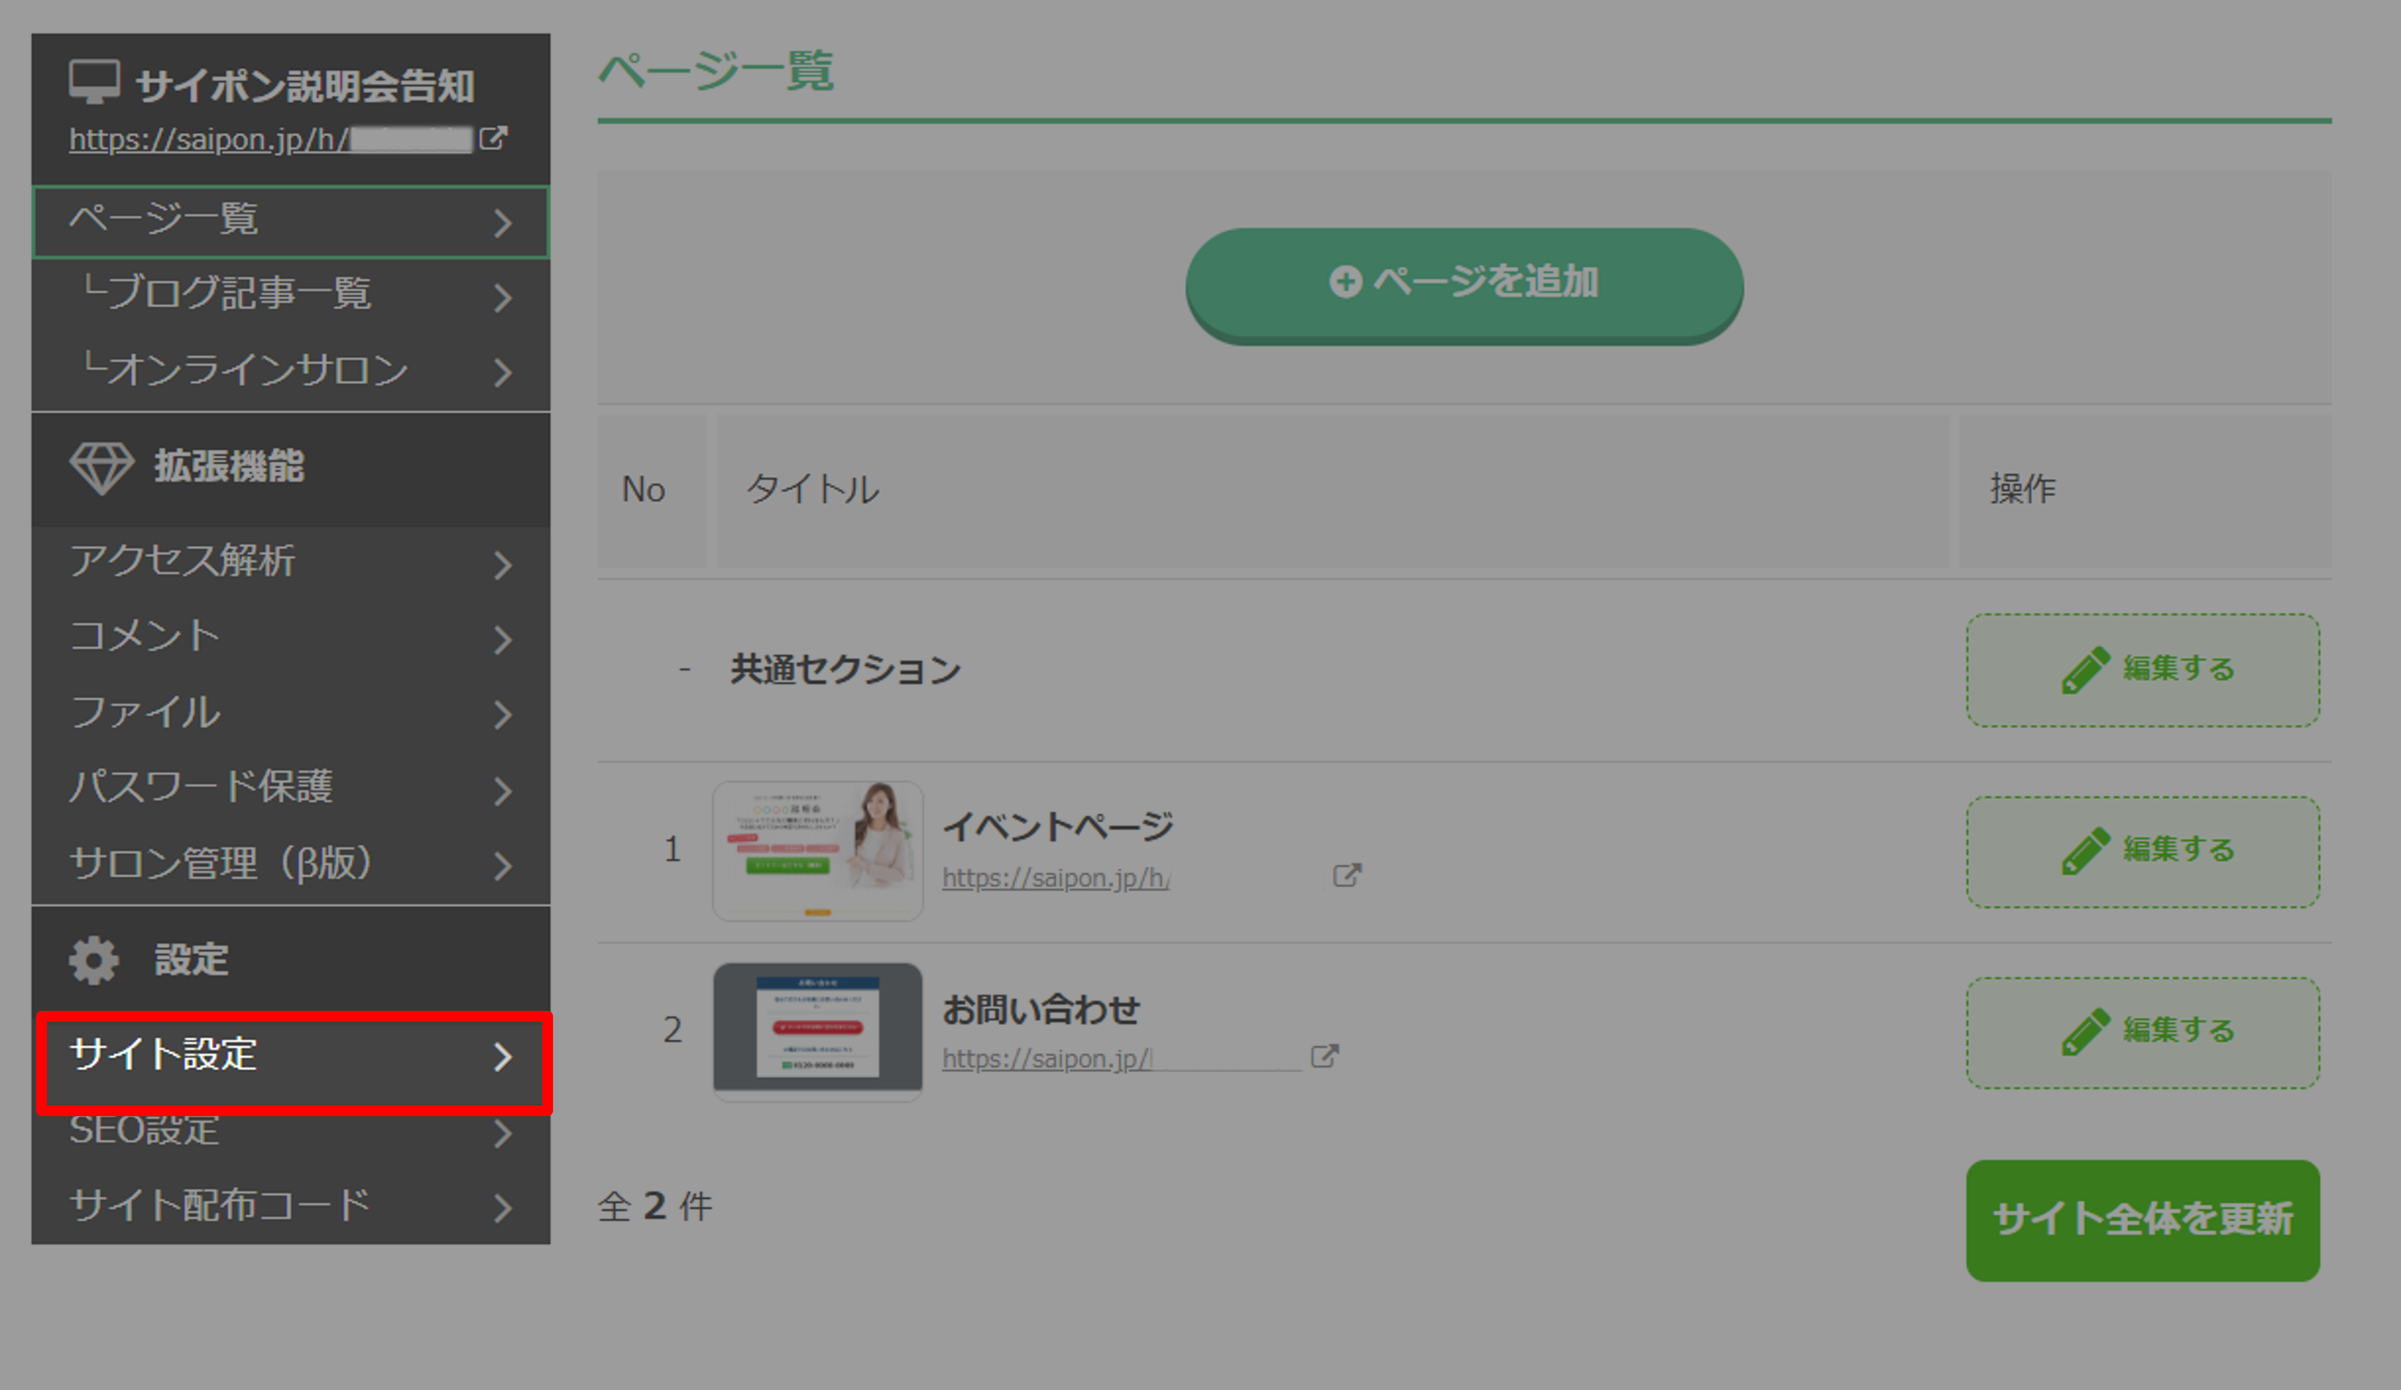
Task: Click external link icon beside site URL
Action: click(x=492, y=138)
